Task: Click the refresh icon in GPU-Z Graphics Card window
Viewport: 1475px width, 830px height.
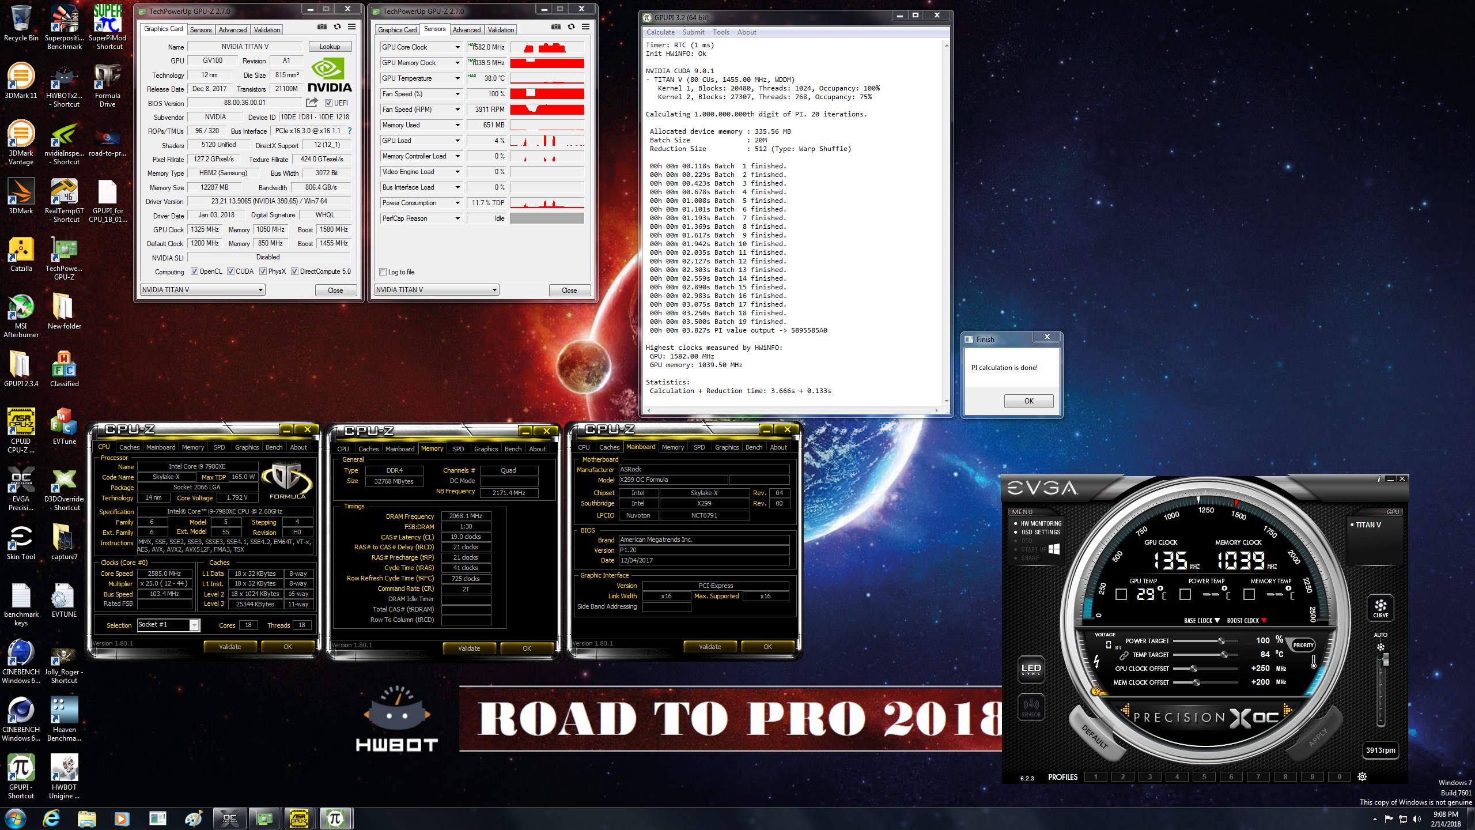Action: click(x=337, y=27)
